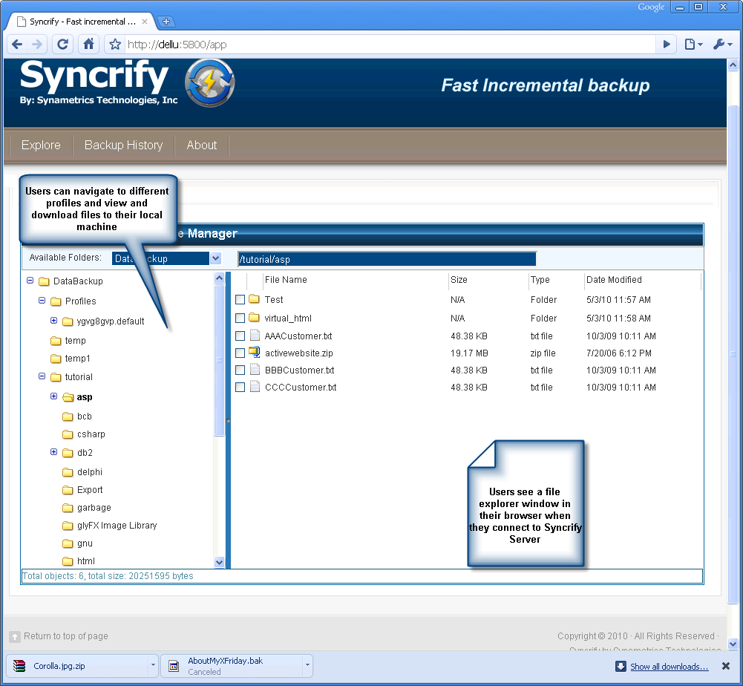Sort by Size column header
This screenshot has width=743, height=686.
[x=459, y=280]
